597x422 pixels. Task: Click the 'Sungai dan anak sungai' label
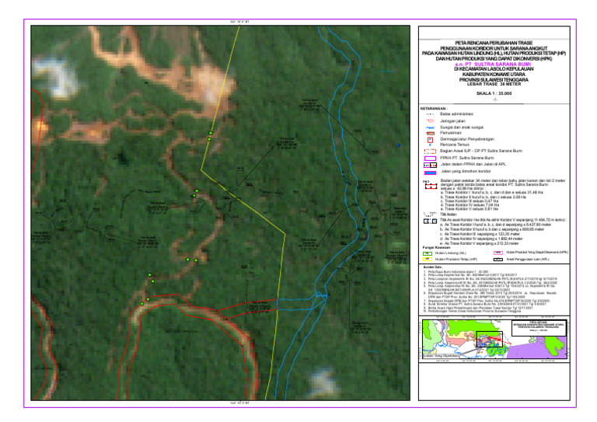[x=462, y=127]
